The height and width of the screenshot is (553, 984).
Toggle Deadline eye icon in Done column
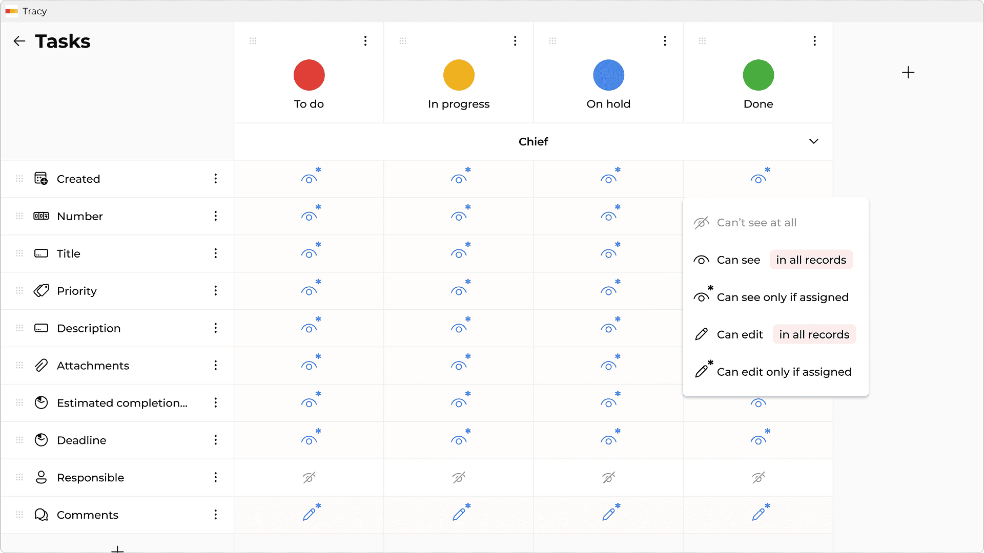(x=758, y=440)
